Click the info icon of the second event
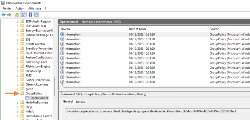Image resolution: width=250 pixels, height=120 pixels. click(62, 39)
